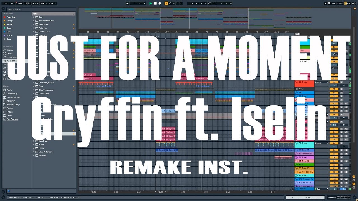
Task: Toggle the Punch-In switch icon
Action: [205, 3]
